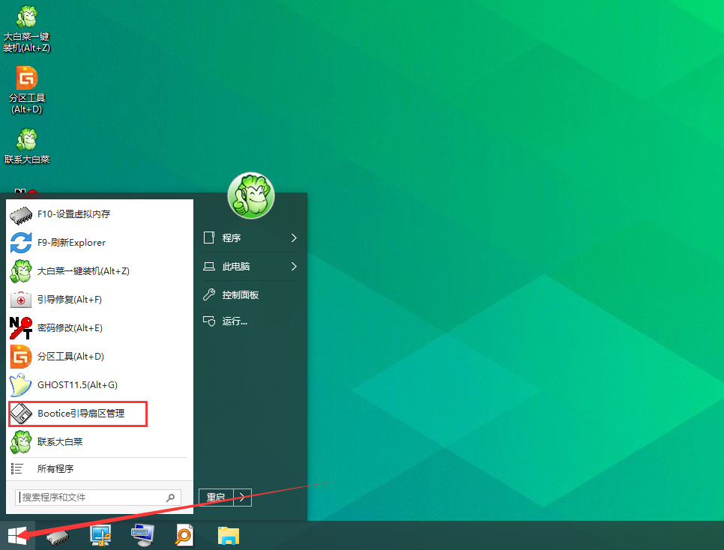Start 分区工具(Alt+D) from the Start menu list

click(x=99, y=357)
